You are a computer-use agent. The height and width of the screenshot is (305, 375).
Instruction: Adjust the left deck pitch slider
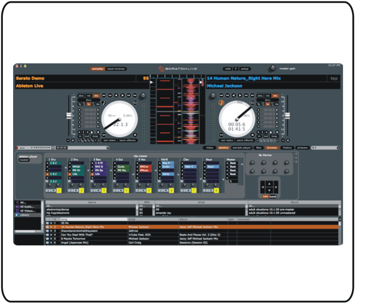(x=68, y=116)
